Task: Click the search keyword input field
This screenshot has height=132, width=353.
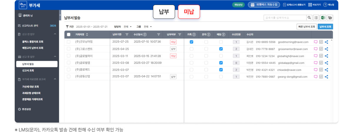Action: 284,18
